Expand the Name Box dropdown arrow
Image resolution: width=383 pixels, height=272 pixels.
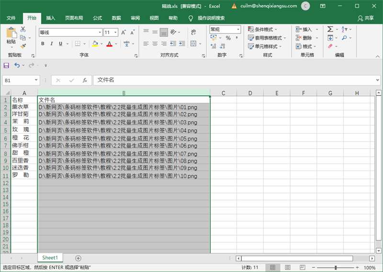pos(36,80)
